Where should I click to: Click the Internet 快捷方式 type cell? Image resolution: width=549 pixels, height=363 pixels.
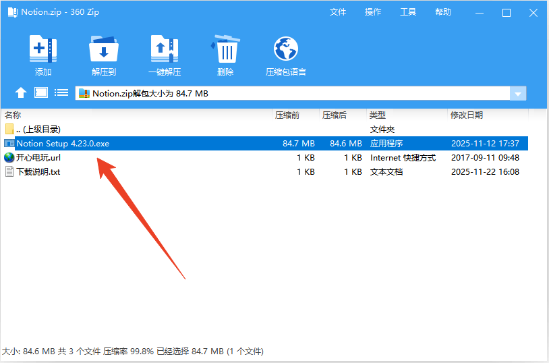(403, 158)
